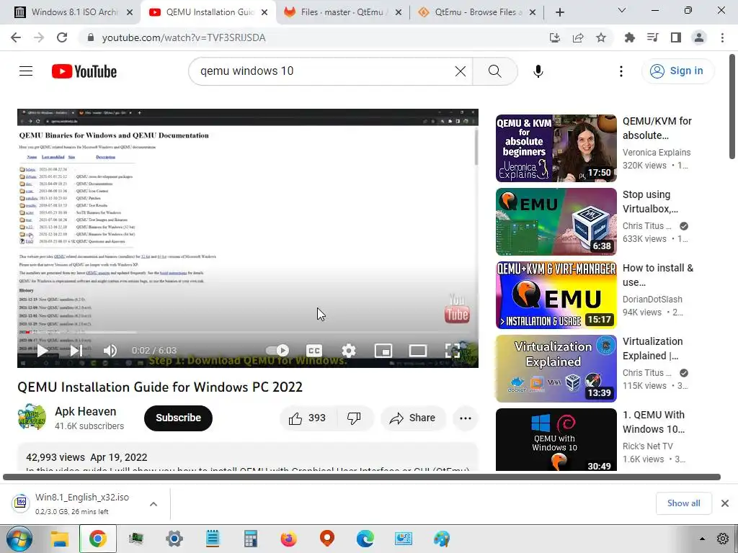Open Stop using Virtualbox video thumbnail
738x553 pixels.
pos(556,222)
